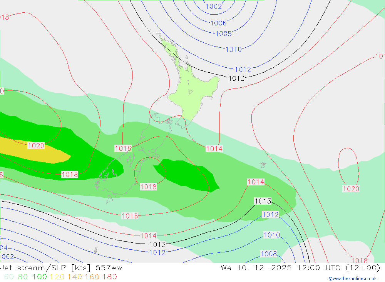Click the 1013 label in southeast
Image resolution: width=385 pixels, height=282 pixels.
point(263,201)
